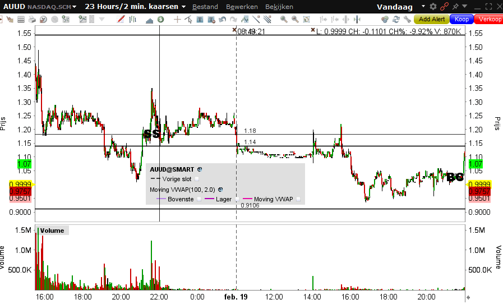This screenshot has width=503, height=304.
Task: Click the magenta Lager color line swatch
Action: pos(209,199)
